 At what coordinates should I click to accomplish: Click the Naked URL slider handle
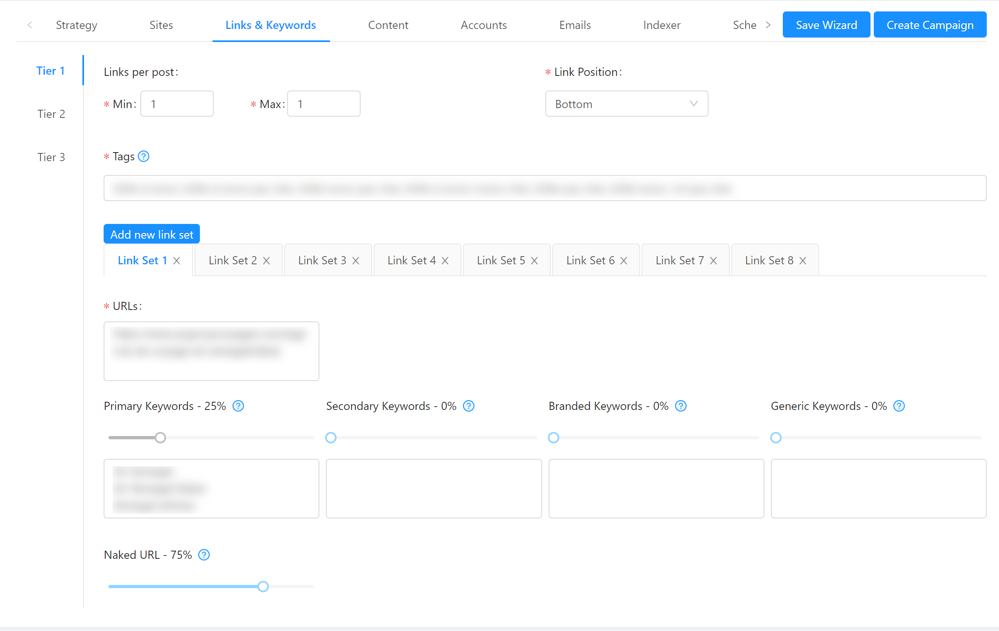263,586
